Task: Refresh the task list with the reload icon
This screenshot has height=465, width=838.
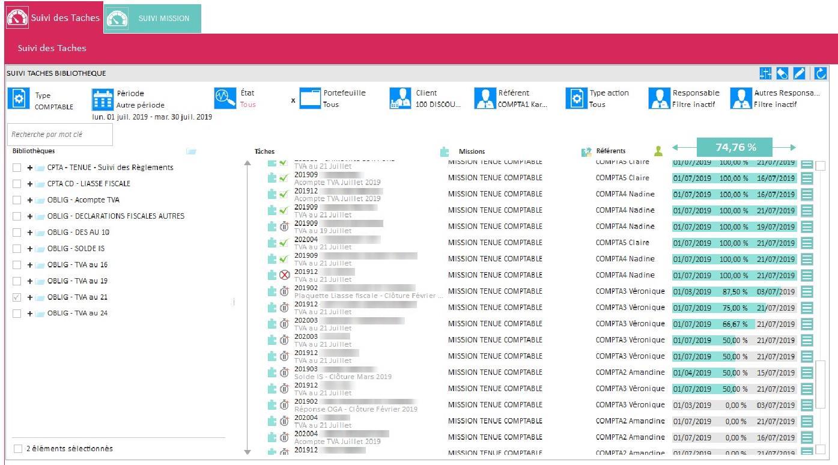Action: [x=821, y=73]
